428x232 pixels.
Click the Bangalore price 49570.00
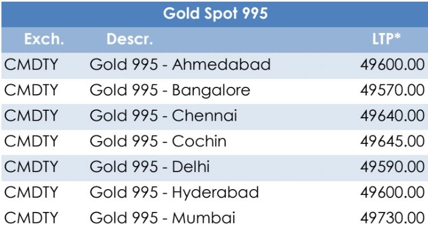pyautogui.click(x=392, y=90)
